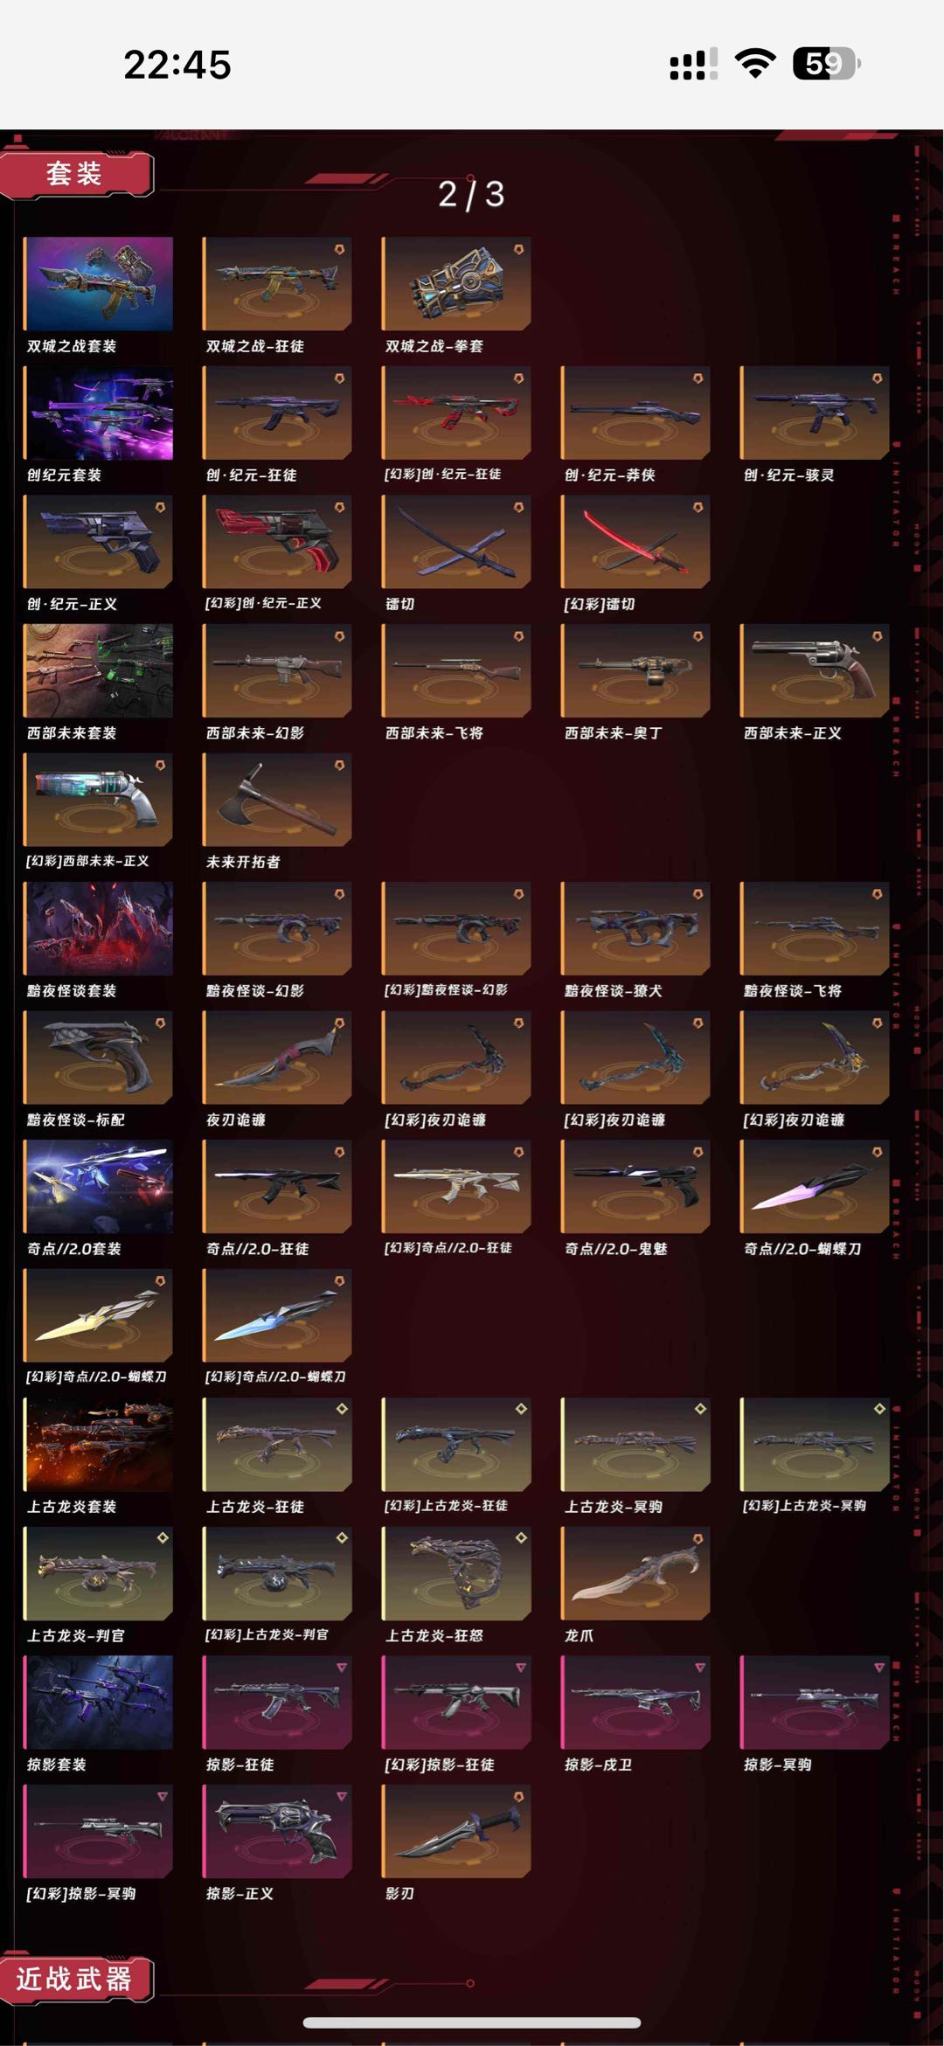Click the 2/3 page indicator

tap(471, 194)
